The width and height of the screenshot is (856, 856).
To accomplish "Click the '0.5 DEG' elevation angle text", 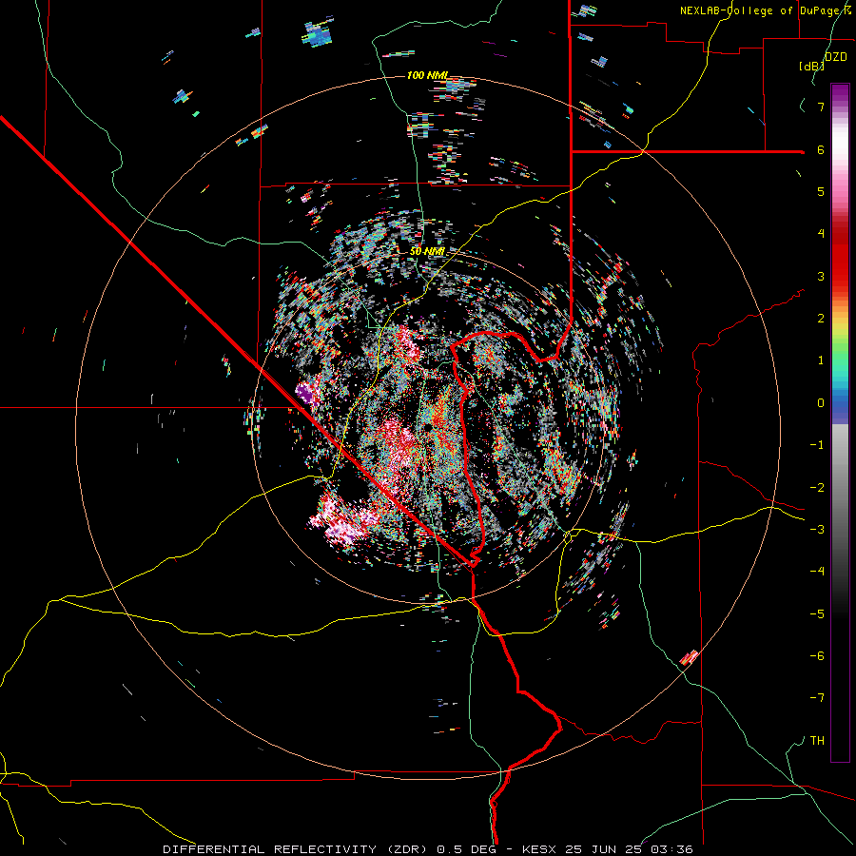I will [465, 849].
